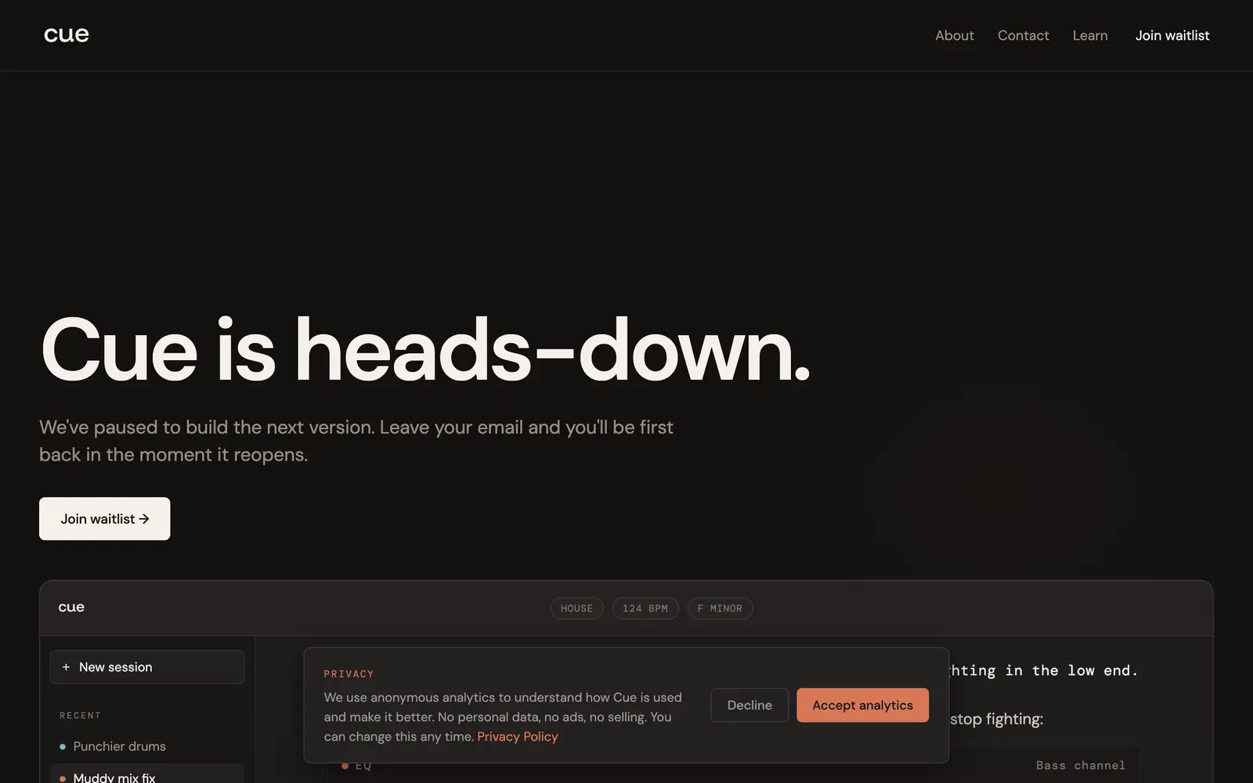Select the 124 BPM tag
The width and height of the screenshot is (1253, 783).
pos(645,608)
